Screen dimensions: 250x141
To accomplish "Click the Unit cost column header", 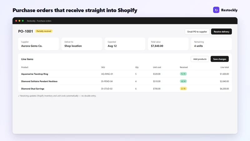I will [157, 67].
